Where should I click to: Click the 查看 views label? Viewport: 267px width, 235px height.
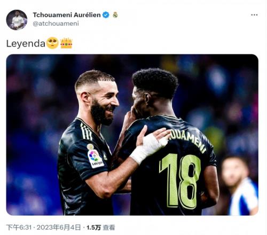click(x=109, y=228)
